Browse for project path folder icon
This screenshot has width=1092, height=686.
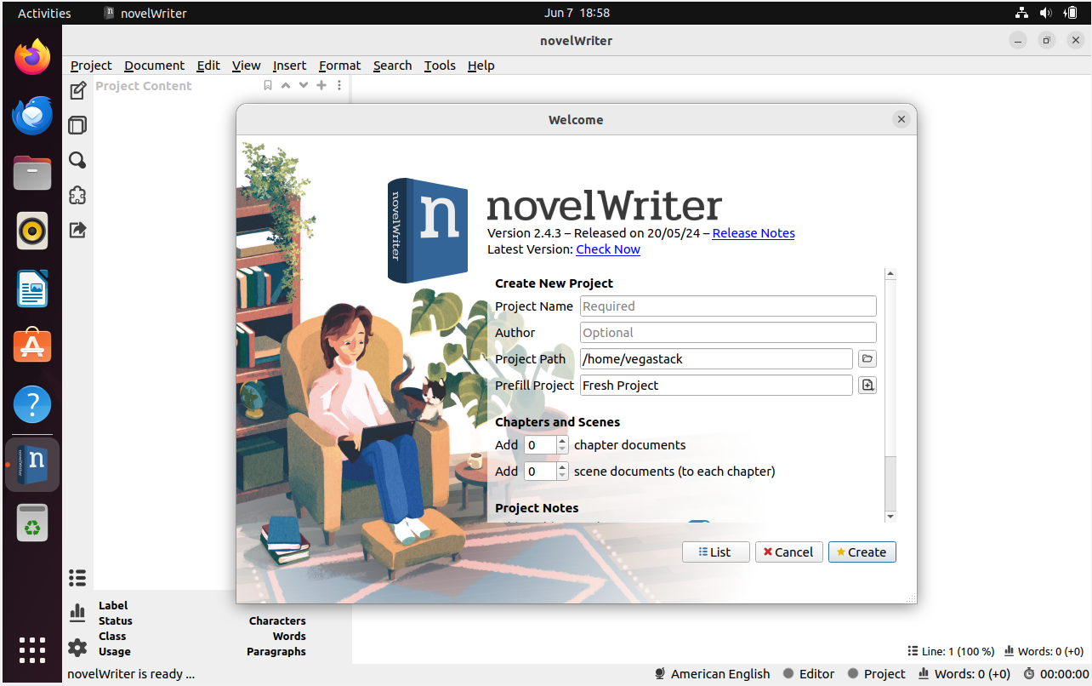tap(867, 358)
